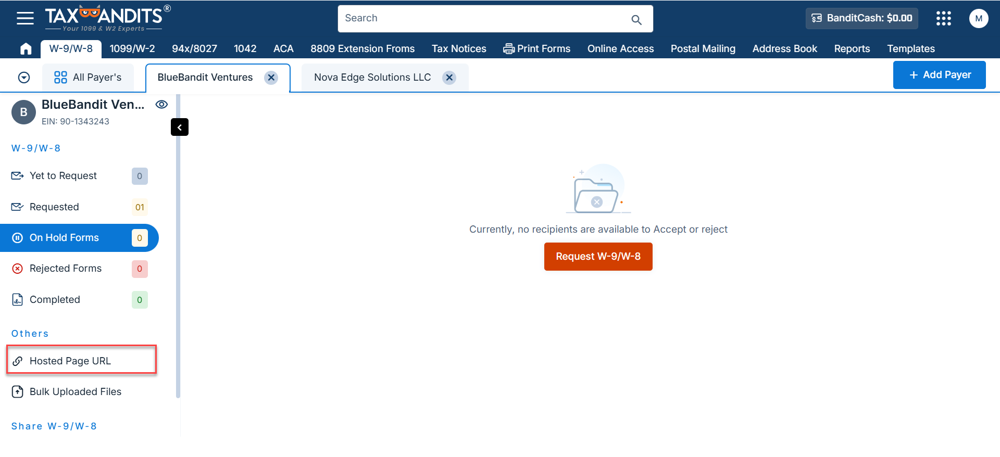The image size is (1000, 457).
Task: Open the 1099/W-2 tab
Action: [132, 49]
